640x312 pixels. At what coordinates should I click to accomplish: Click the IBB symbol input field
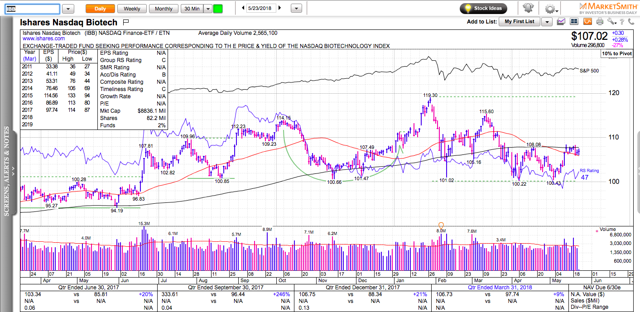tap(32, 9)
